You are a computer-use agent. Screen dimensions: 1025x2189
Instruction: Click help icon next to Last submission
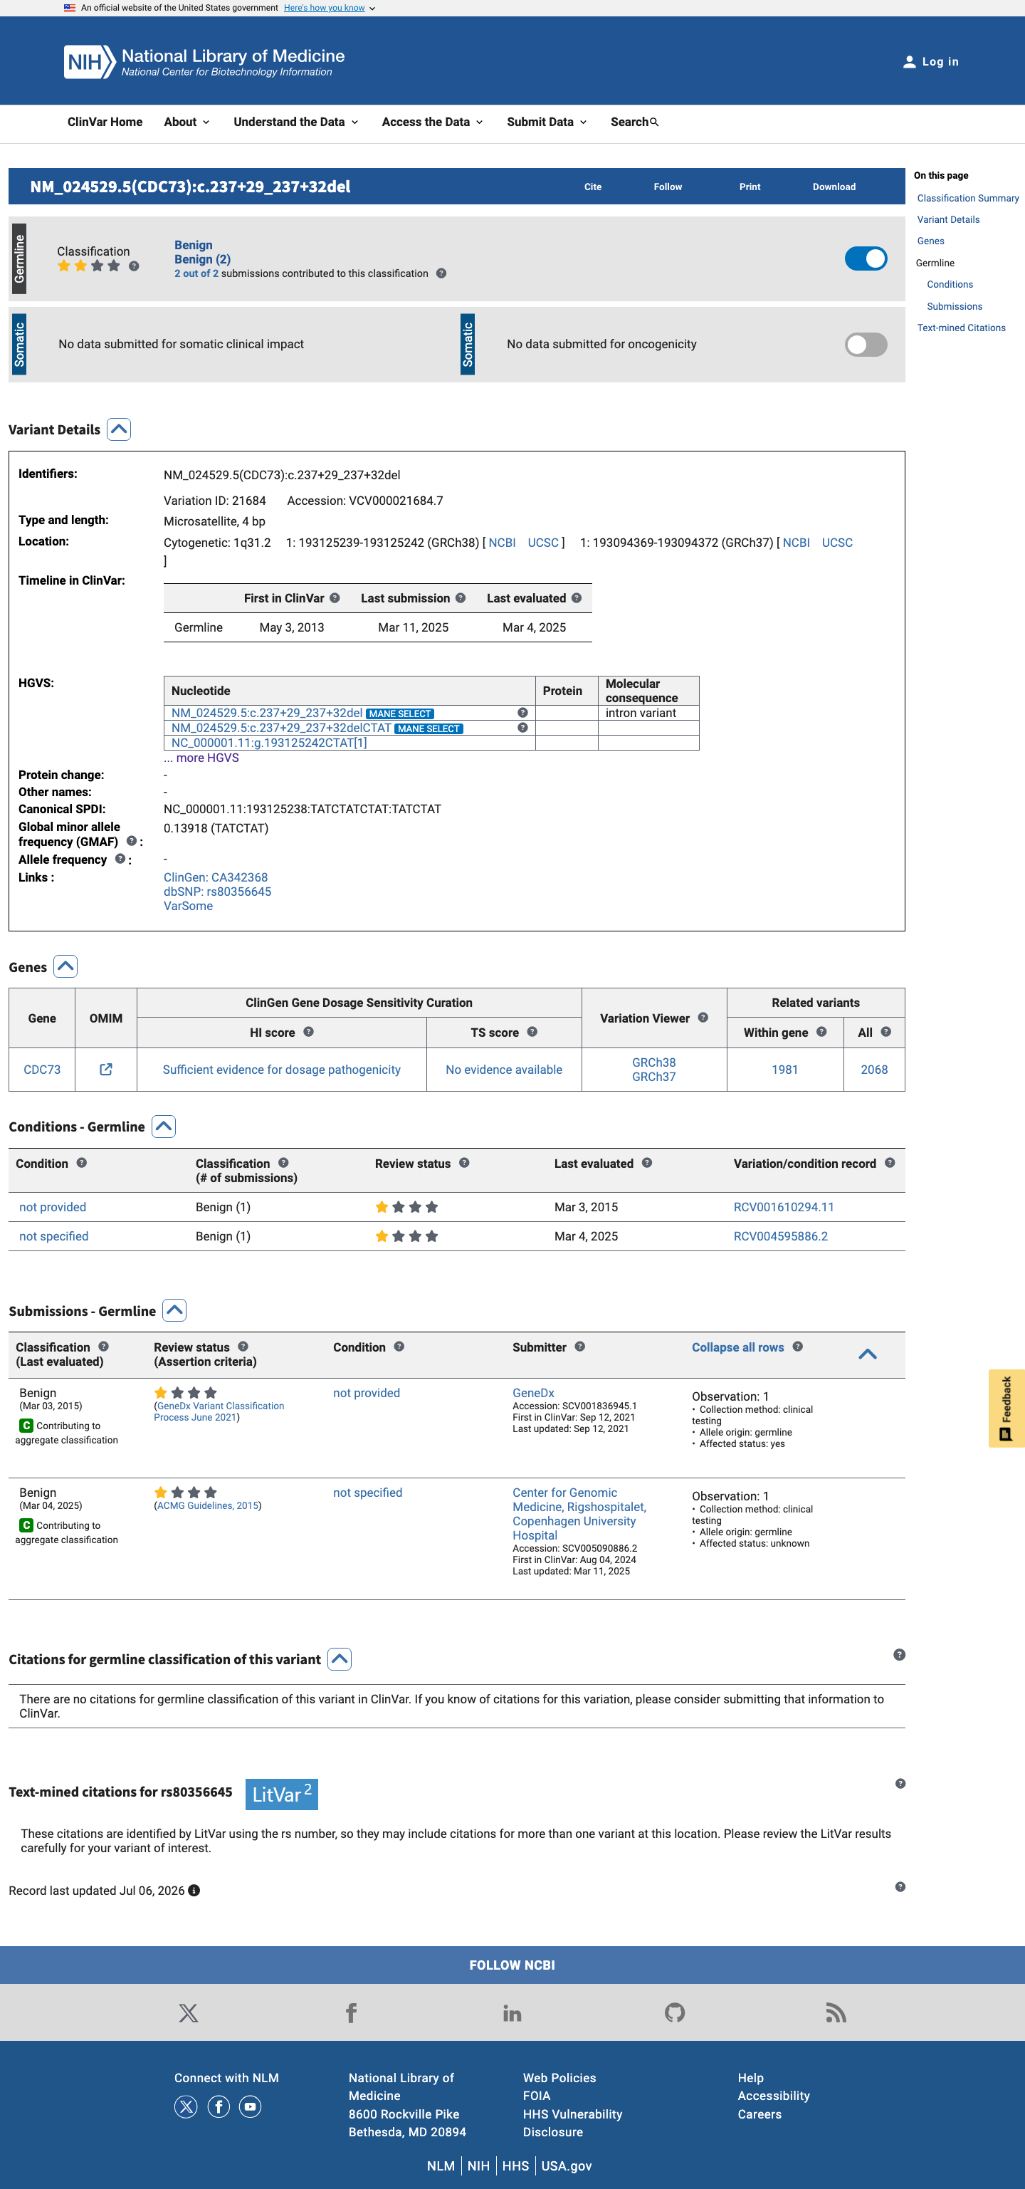461,598
